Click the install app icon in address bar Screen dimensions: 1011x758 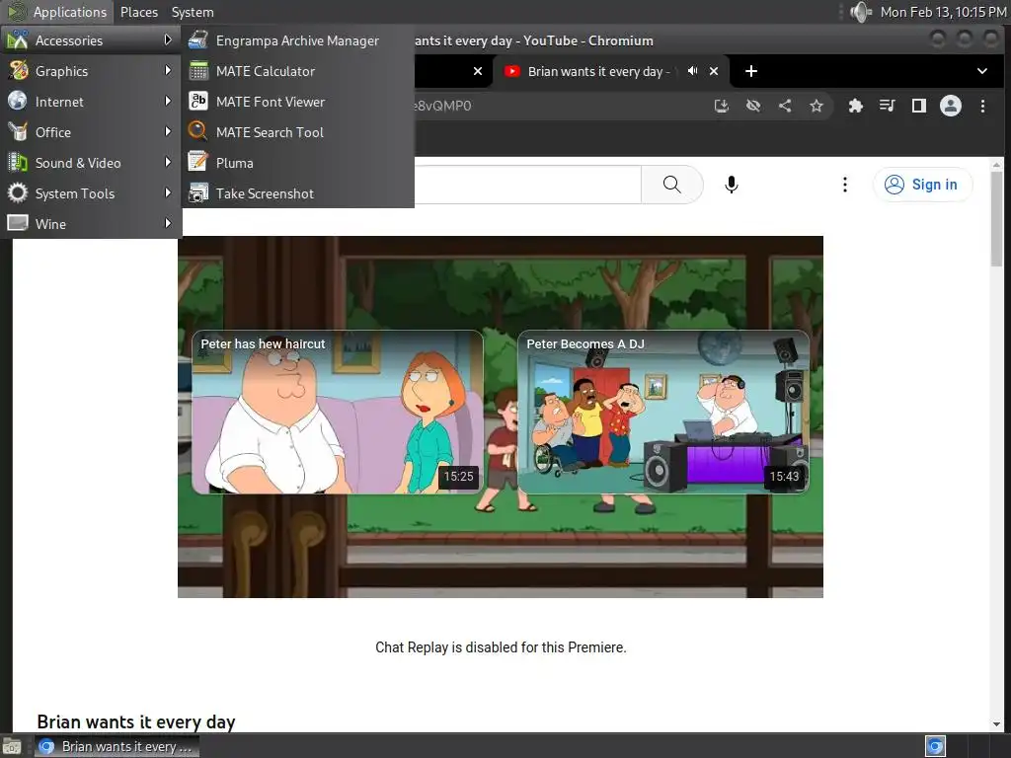pos(722,106)
